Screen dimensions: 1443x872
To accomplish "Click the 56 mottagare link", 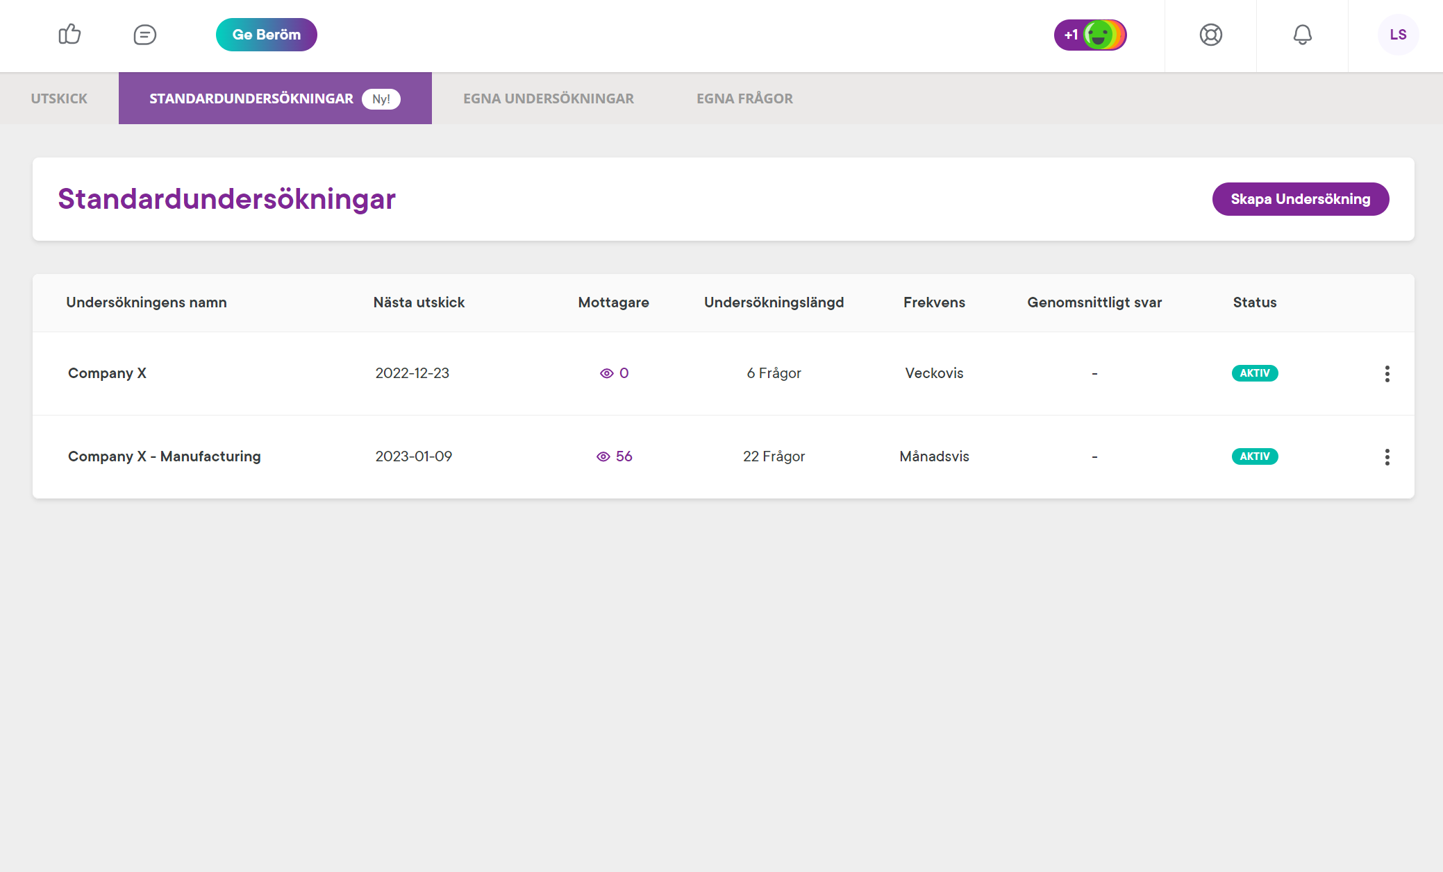I will tap(623, 456).
